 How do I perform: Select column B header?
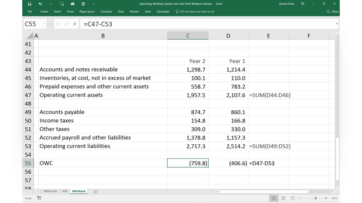103,36
